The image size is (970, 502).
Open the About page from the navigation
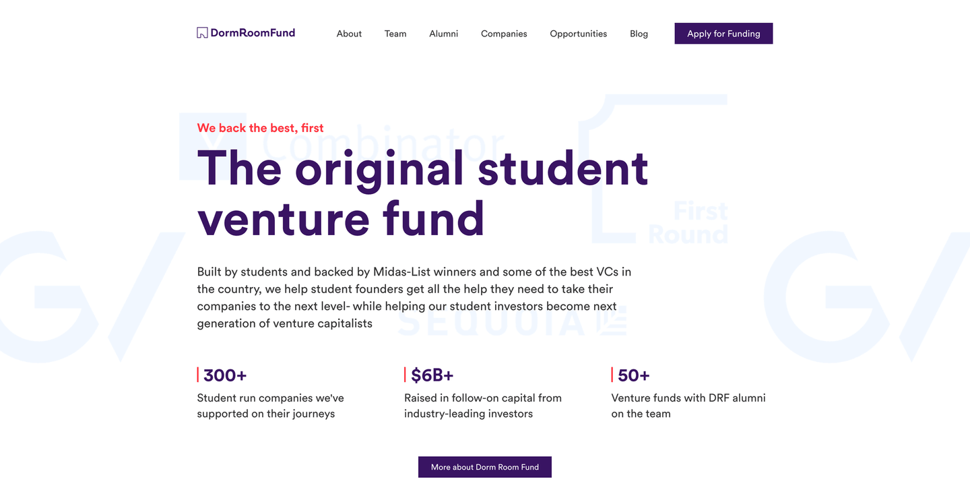[x=349, y=33]
